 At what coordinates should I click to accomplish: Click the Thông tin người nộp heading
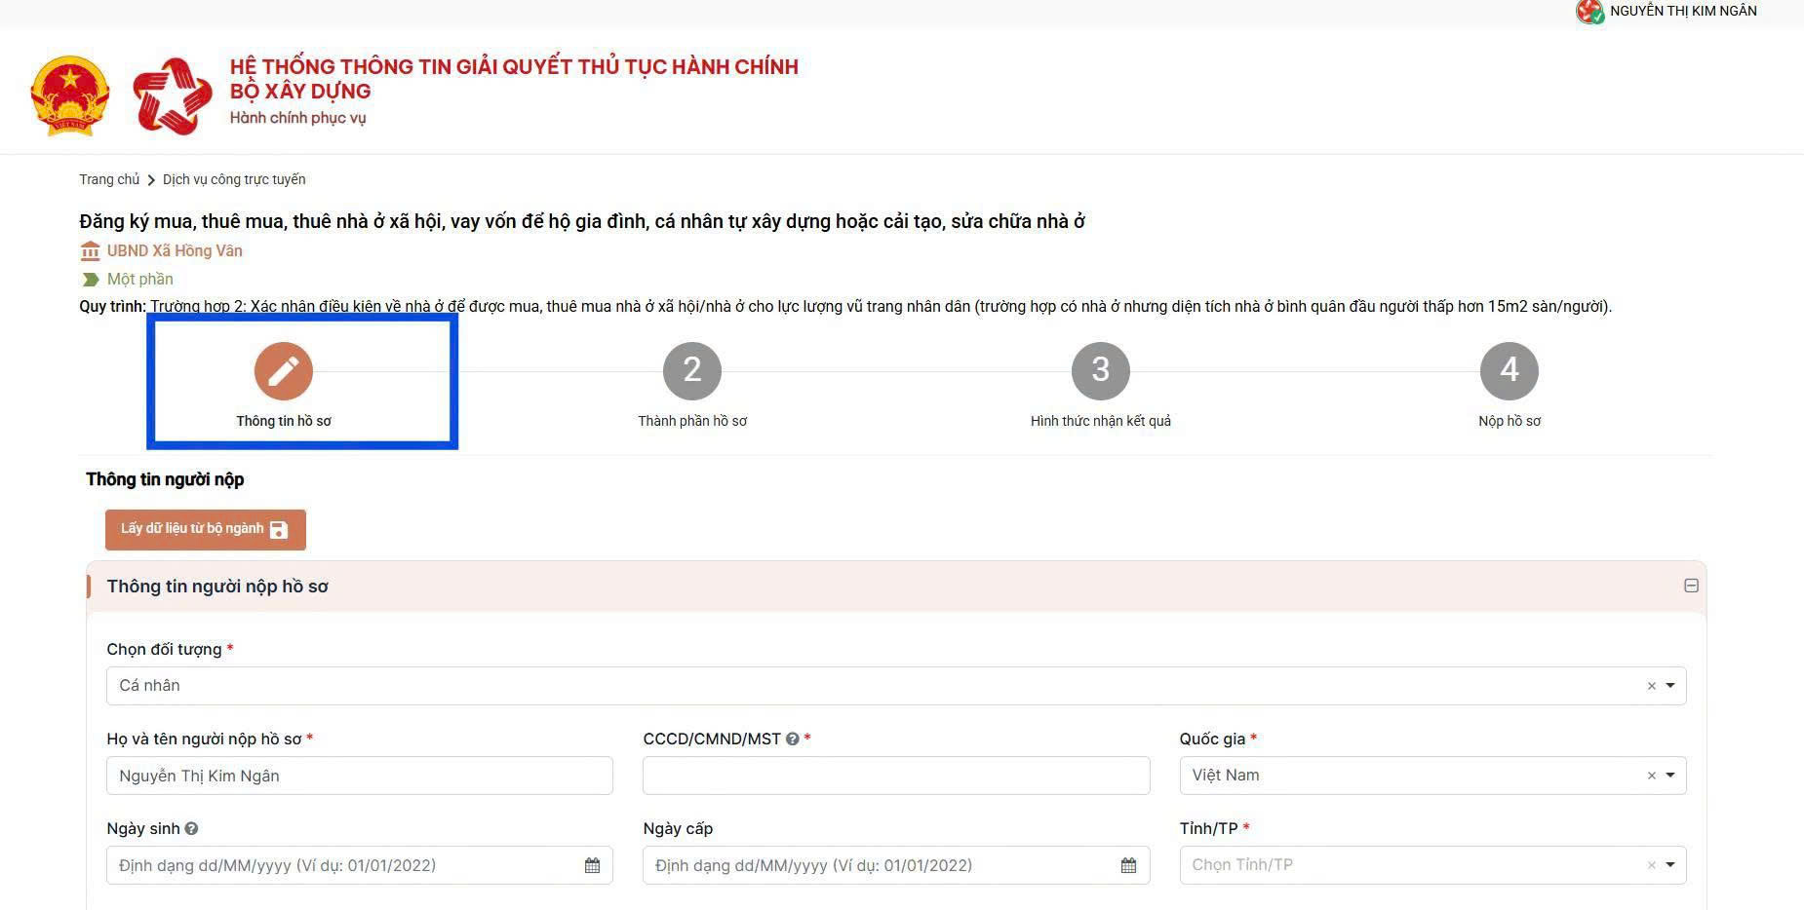click(165, 479)
